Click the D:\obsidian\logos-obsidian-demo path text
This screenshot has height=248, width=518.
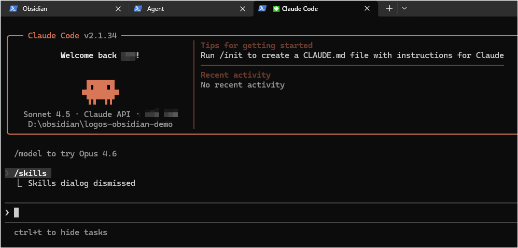point(100,124)
